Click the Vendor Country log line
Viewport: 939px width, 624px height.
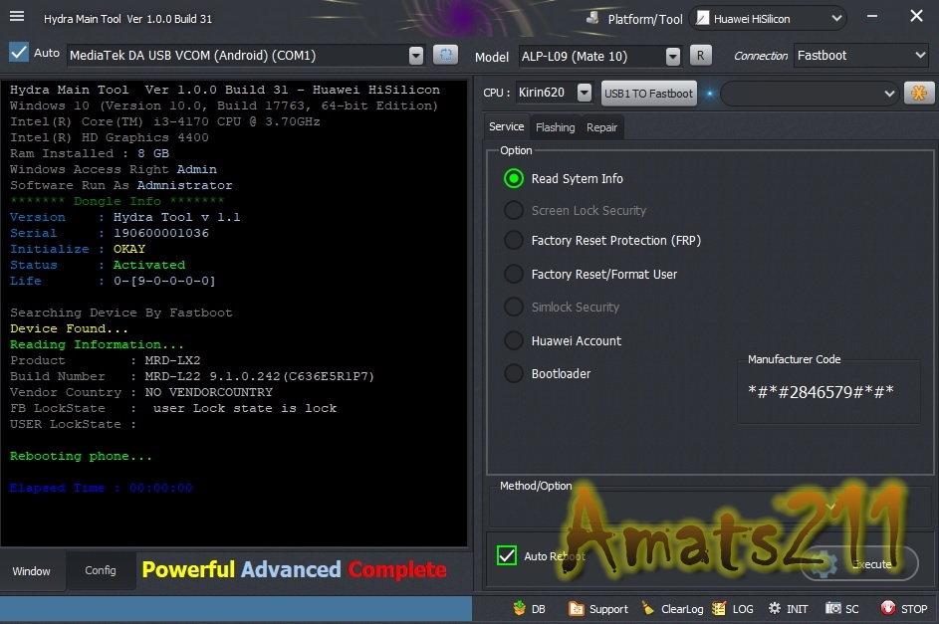point(141,392)
